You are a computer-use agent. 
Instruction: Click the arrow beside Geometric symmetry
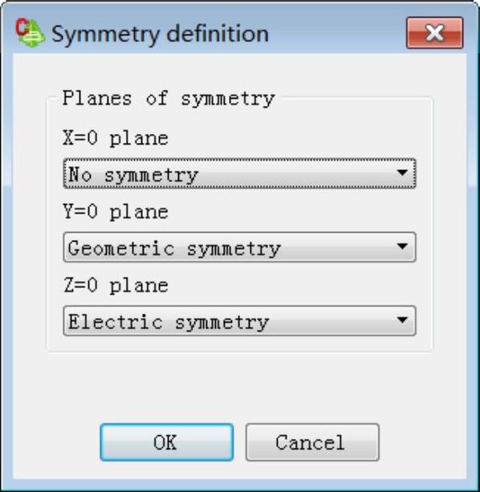[x=402, y=246]
